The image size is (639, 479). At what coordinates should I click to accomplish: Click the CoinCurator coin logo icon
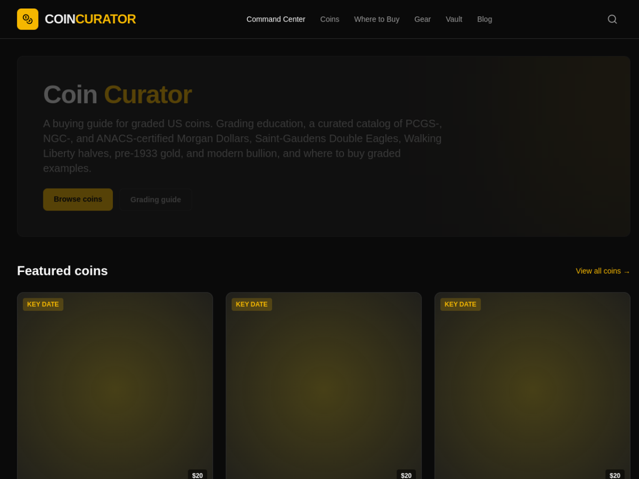[x=27, y=19]
